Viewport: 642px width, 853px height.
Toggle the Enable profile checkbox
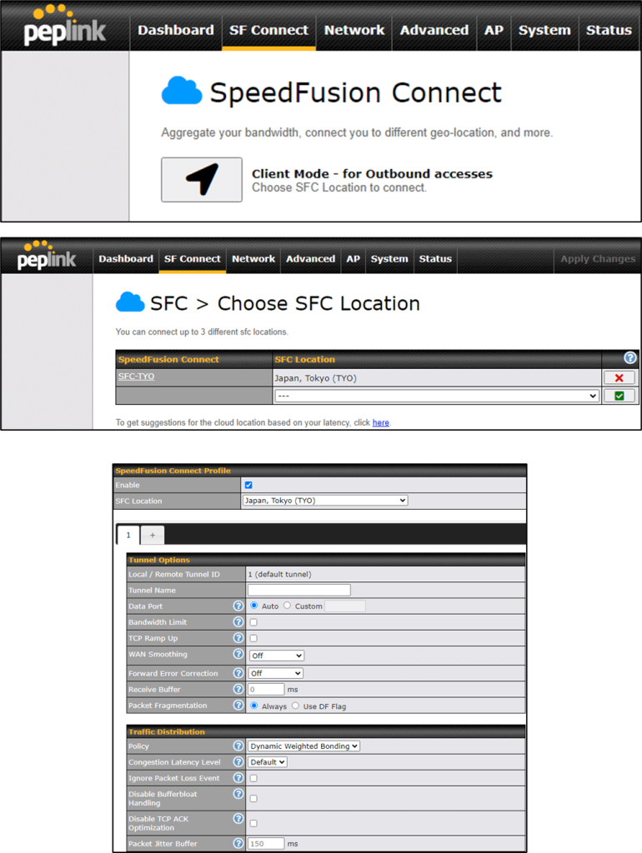point(248,485)
